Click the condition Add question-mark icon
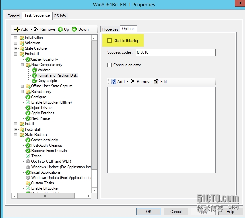Screen dimensions: 245x218 click(x=114, y=82)
